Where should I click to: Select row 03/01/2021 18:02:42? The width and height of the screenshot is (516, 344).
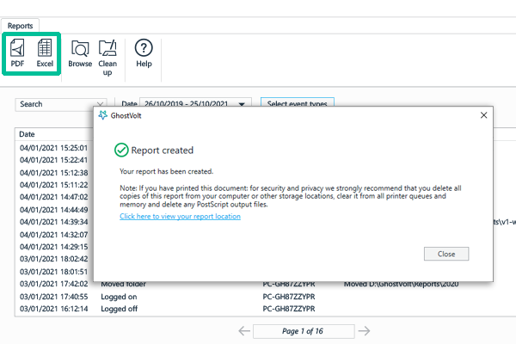[53, 259]
